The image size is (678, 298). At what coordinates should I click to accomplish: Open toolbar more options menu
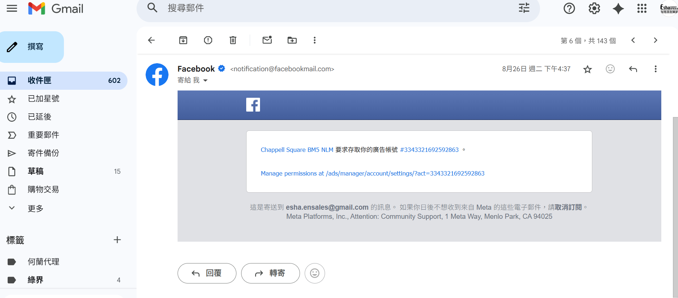coord(314,40)
